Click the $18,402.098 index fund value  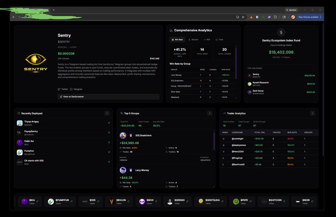pyautogui.click(x=281, y=52)
